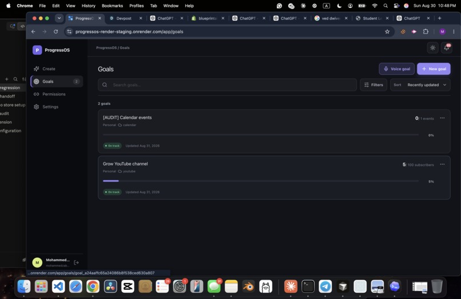Click On track badge of Calendar events

coord(112,146)
